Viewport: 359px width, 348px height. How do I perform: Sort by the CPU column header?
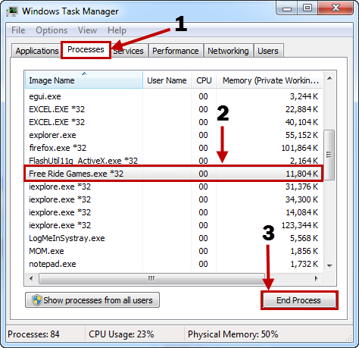tap(204, 80)
